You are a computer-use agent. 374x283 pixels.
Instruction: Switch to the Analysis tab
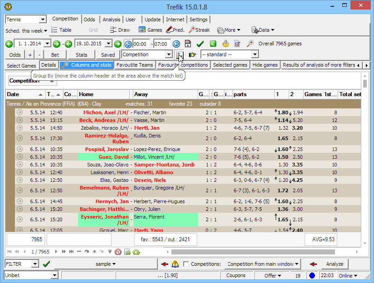pyautogui.click(x=111, y=20)
